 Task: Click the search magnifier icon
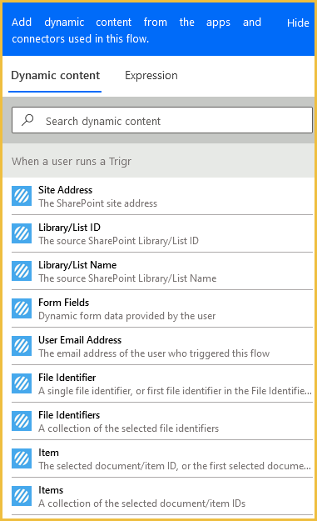click(x=27, y=120)
